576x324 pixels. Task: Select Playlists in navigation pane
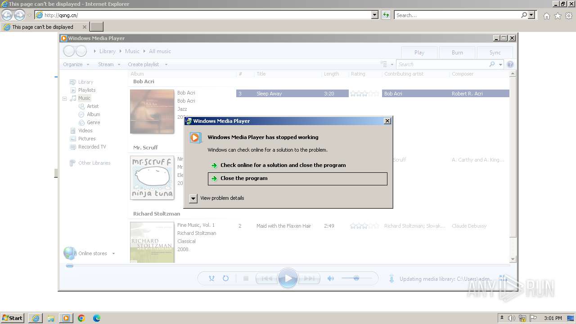coord(87,90)
